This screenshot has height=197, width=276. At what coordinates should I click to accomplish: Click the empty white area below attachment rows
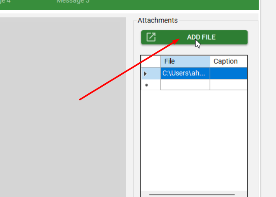pyautogui.click(x=193, y=138)
